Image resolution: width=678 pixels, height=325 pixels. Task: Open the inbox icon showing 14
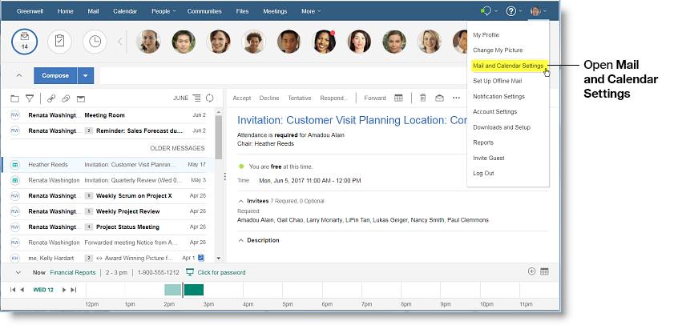[25, 42]
